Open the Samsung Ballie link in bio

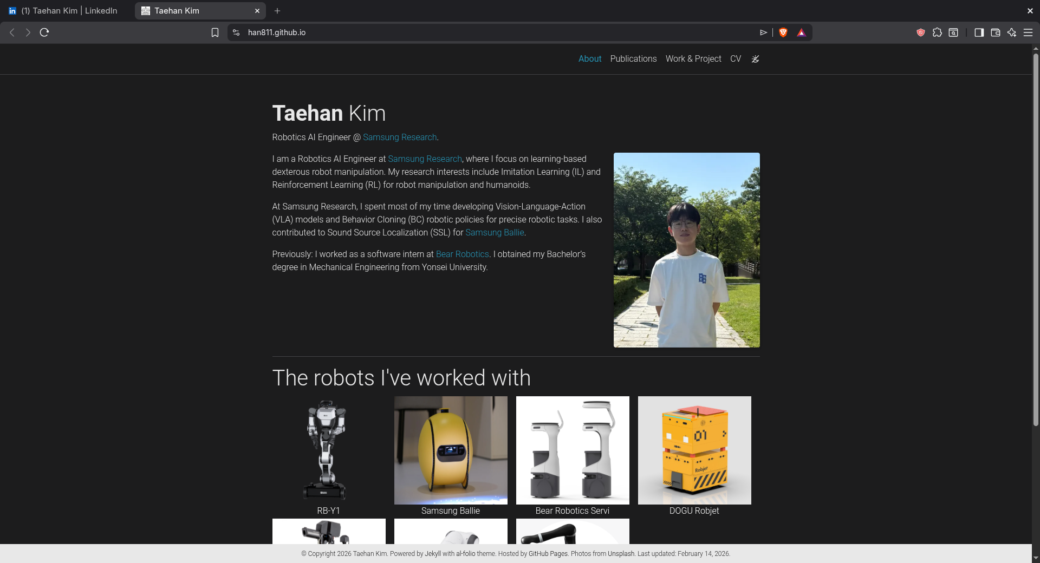click(494, 233)
